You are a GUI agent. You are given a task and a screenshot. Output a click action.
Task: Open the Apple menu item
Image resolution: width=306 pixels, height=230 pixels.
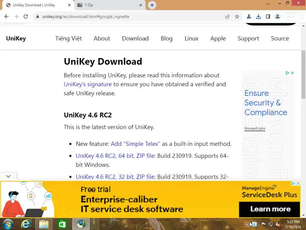[x=218, y=39]
